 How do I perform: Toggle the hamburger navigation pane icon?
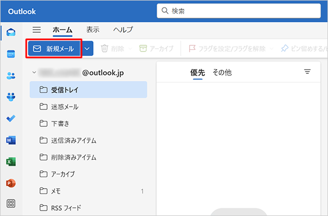37,30
